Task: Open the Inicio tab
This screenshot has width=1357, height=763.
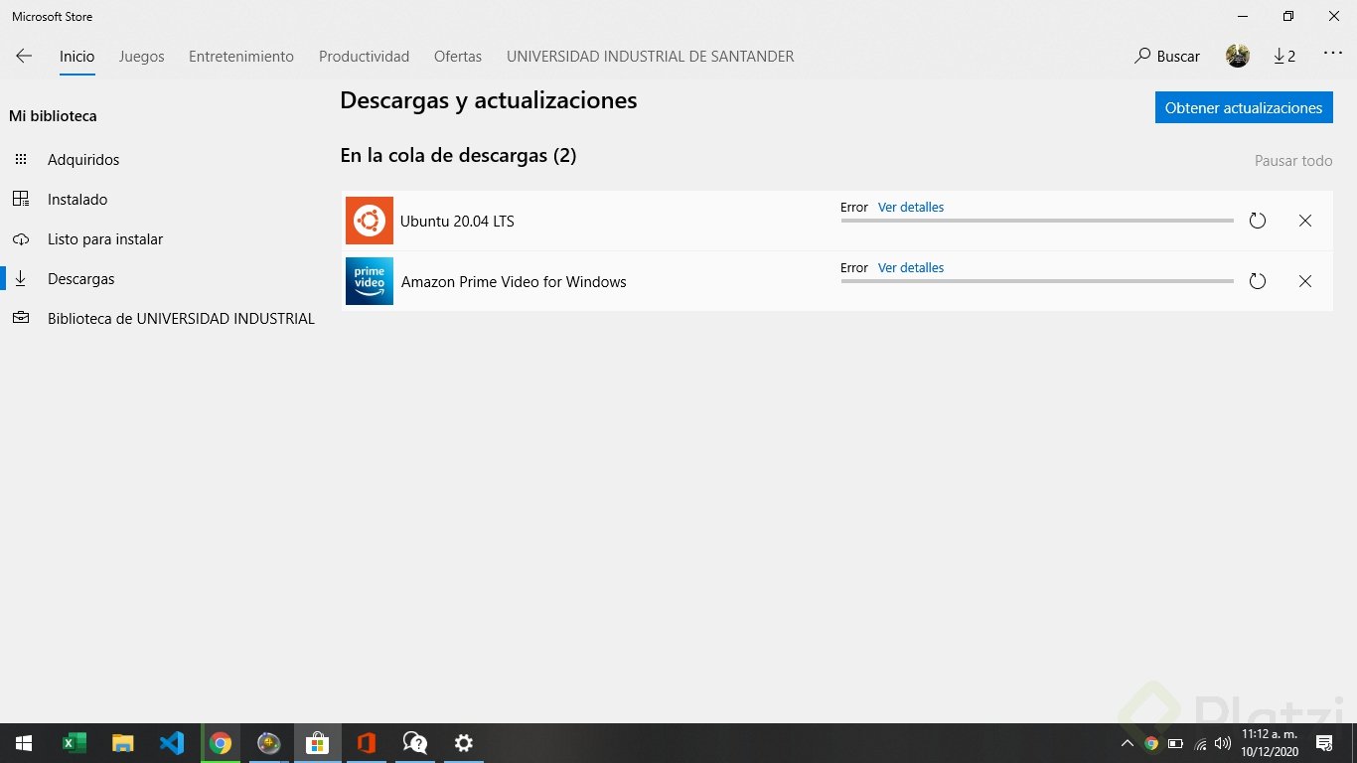Action: [76, 57]
